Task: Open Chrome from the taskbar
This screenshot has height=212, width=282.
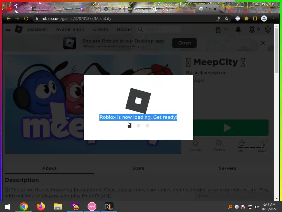Action: click(x=24, y=206)
